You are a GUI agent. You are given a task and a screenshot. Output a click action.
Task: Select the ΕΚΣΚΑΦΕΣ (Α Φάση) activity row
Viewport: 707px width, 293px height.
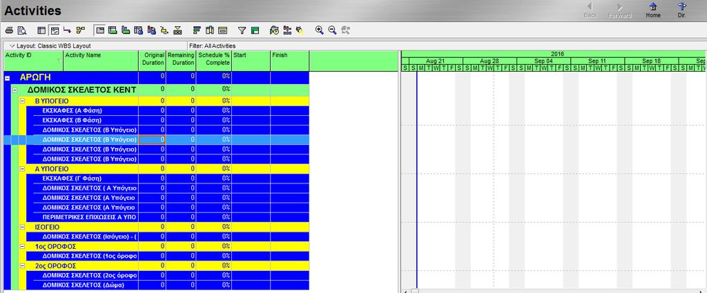168,110
